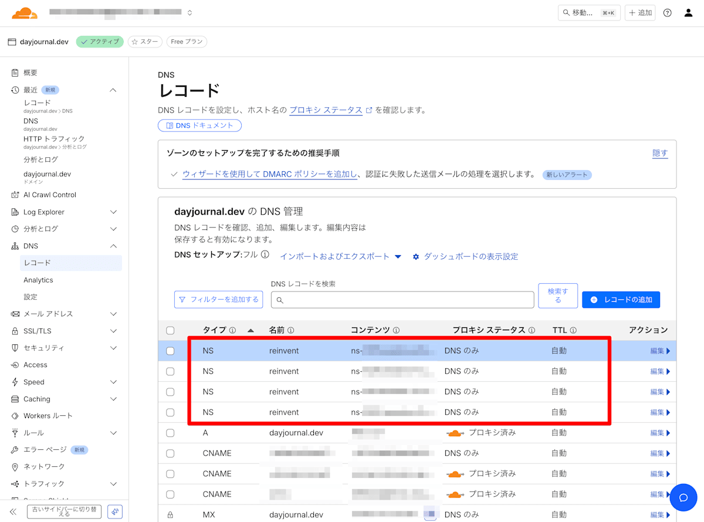Screen dimensions: 704x522
Task: Click the セキュリティ shield icon
Action: 15,348
